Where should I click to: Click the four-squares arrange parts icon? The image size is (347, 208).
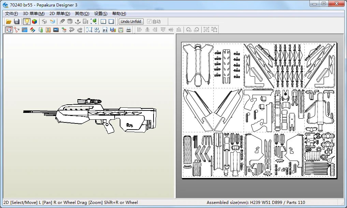97,30
